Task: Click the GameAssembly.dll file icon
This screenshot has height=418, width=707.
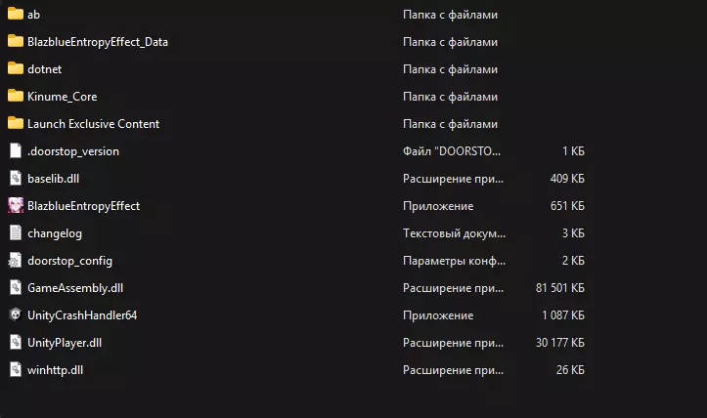Action: [15, 288]
